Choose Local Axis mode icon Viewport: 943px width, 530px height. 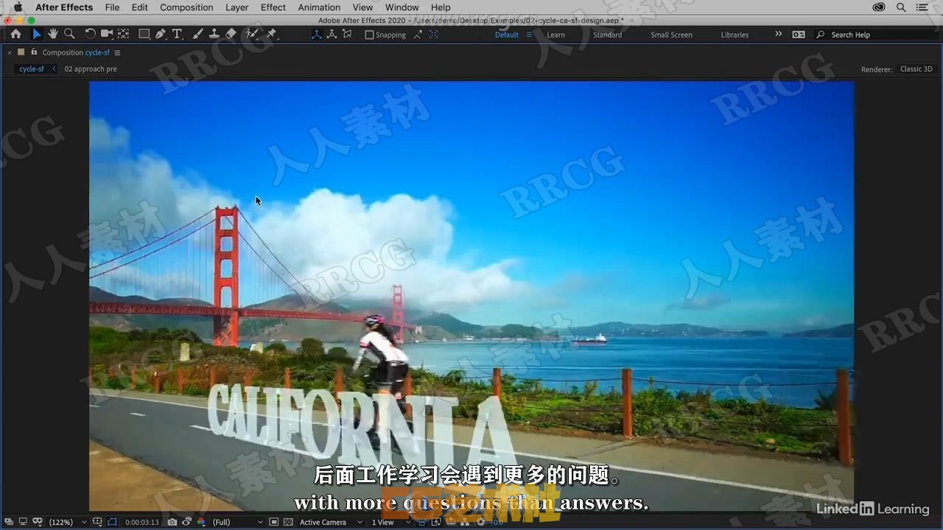317,34
